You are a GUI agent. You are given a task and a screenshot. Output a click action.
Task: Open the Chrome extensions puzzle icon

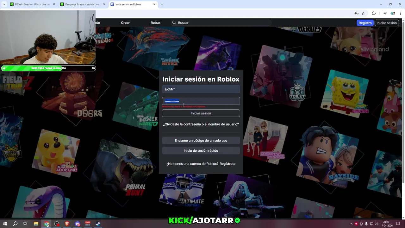[374, 13]
